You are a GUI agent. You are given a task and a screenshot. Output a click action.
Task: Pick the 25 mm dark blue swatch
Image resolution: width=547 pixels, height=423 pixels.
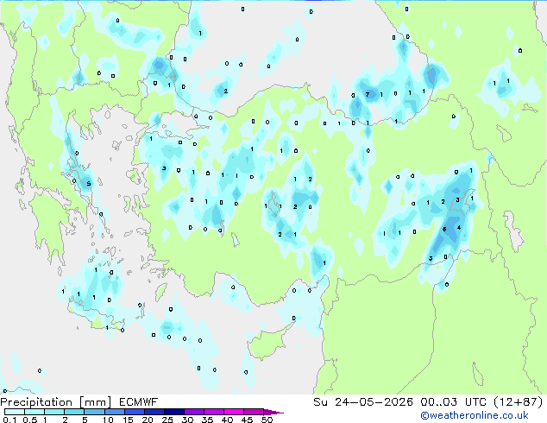[x=173, y=412]
